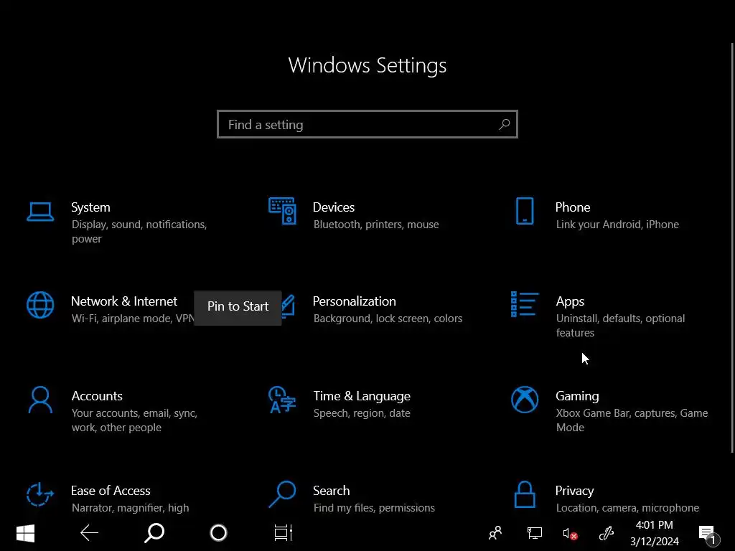Open the Windows Start button
The image size is (735, 551).
25,533
